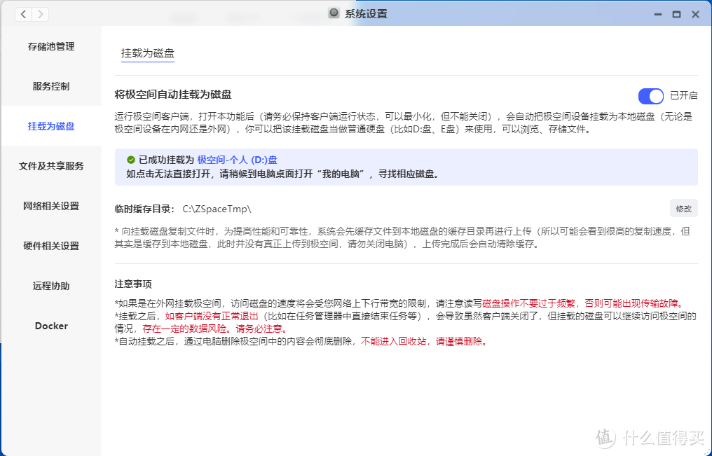Minimize the system settings window

(658, 14)
